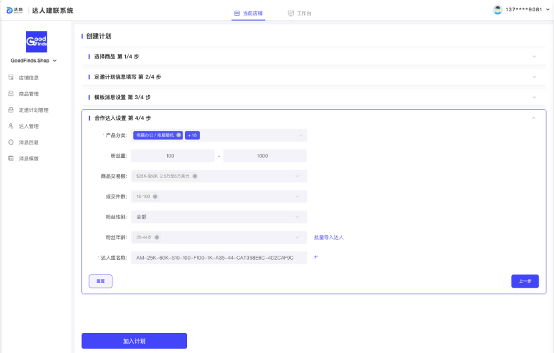This screenshot has height=353, width=554.
Task: Switch to the 当前店铺 tab
Action: click(248, 13)
